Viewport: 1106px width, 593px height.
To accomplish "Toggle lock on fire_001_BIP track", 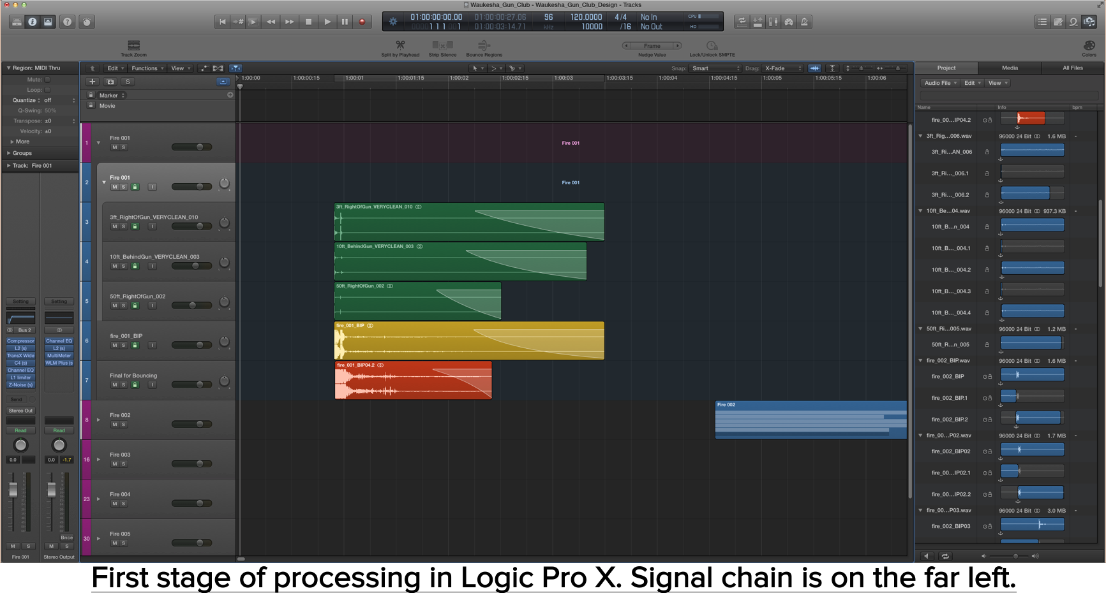I will [x=135, y=345].
